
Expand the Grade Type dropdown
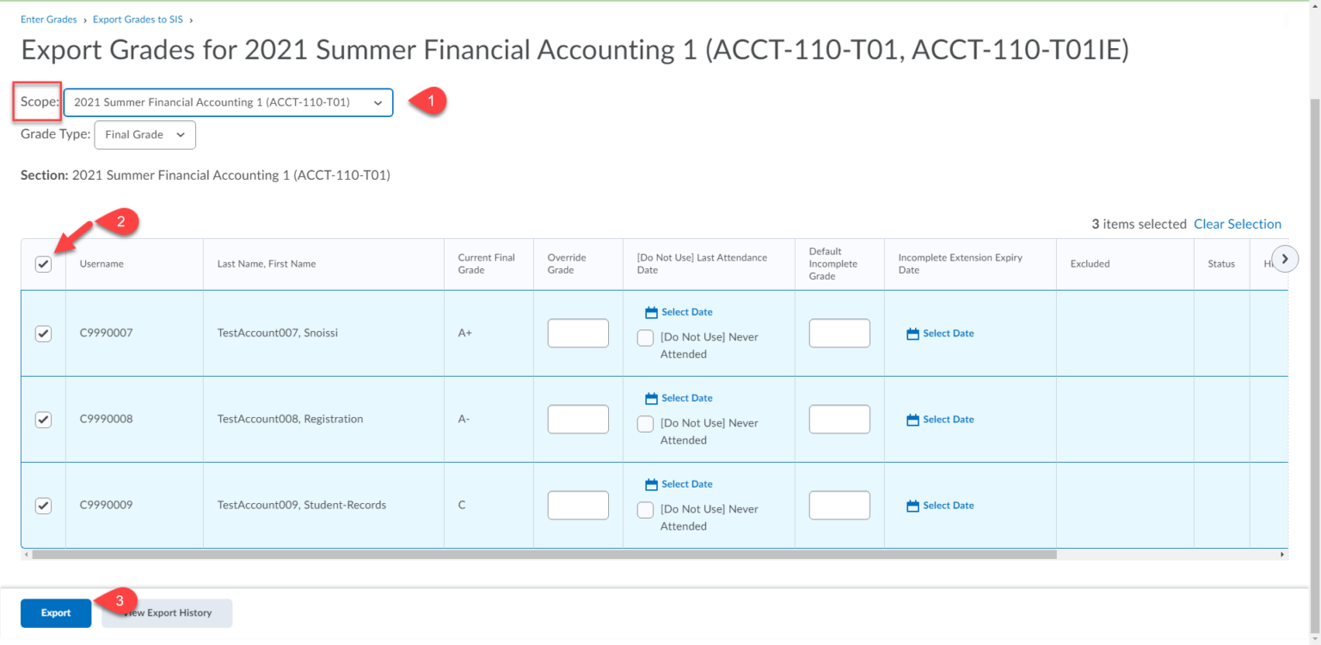pyautogui.click(x=144, y=135)
